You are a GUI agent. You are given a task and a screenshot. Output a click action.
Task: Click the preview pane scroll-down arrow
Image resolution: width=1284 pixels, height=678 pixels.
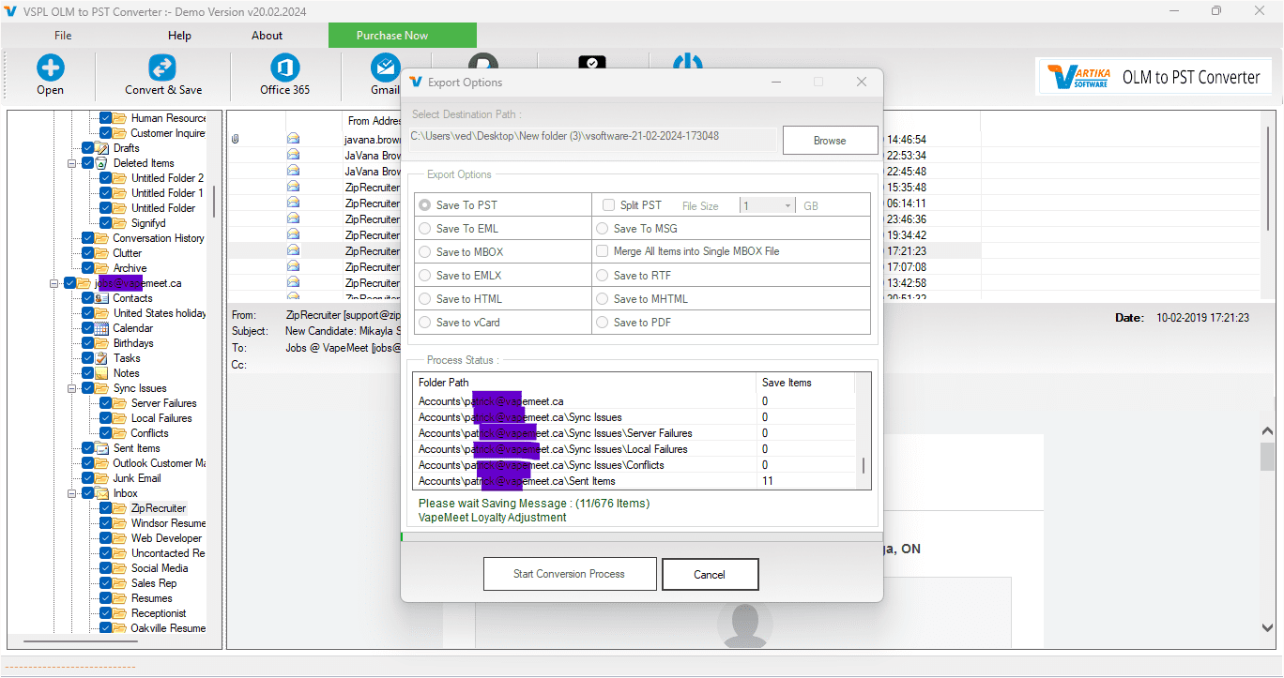(1267, 627)
